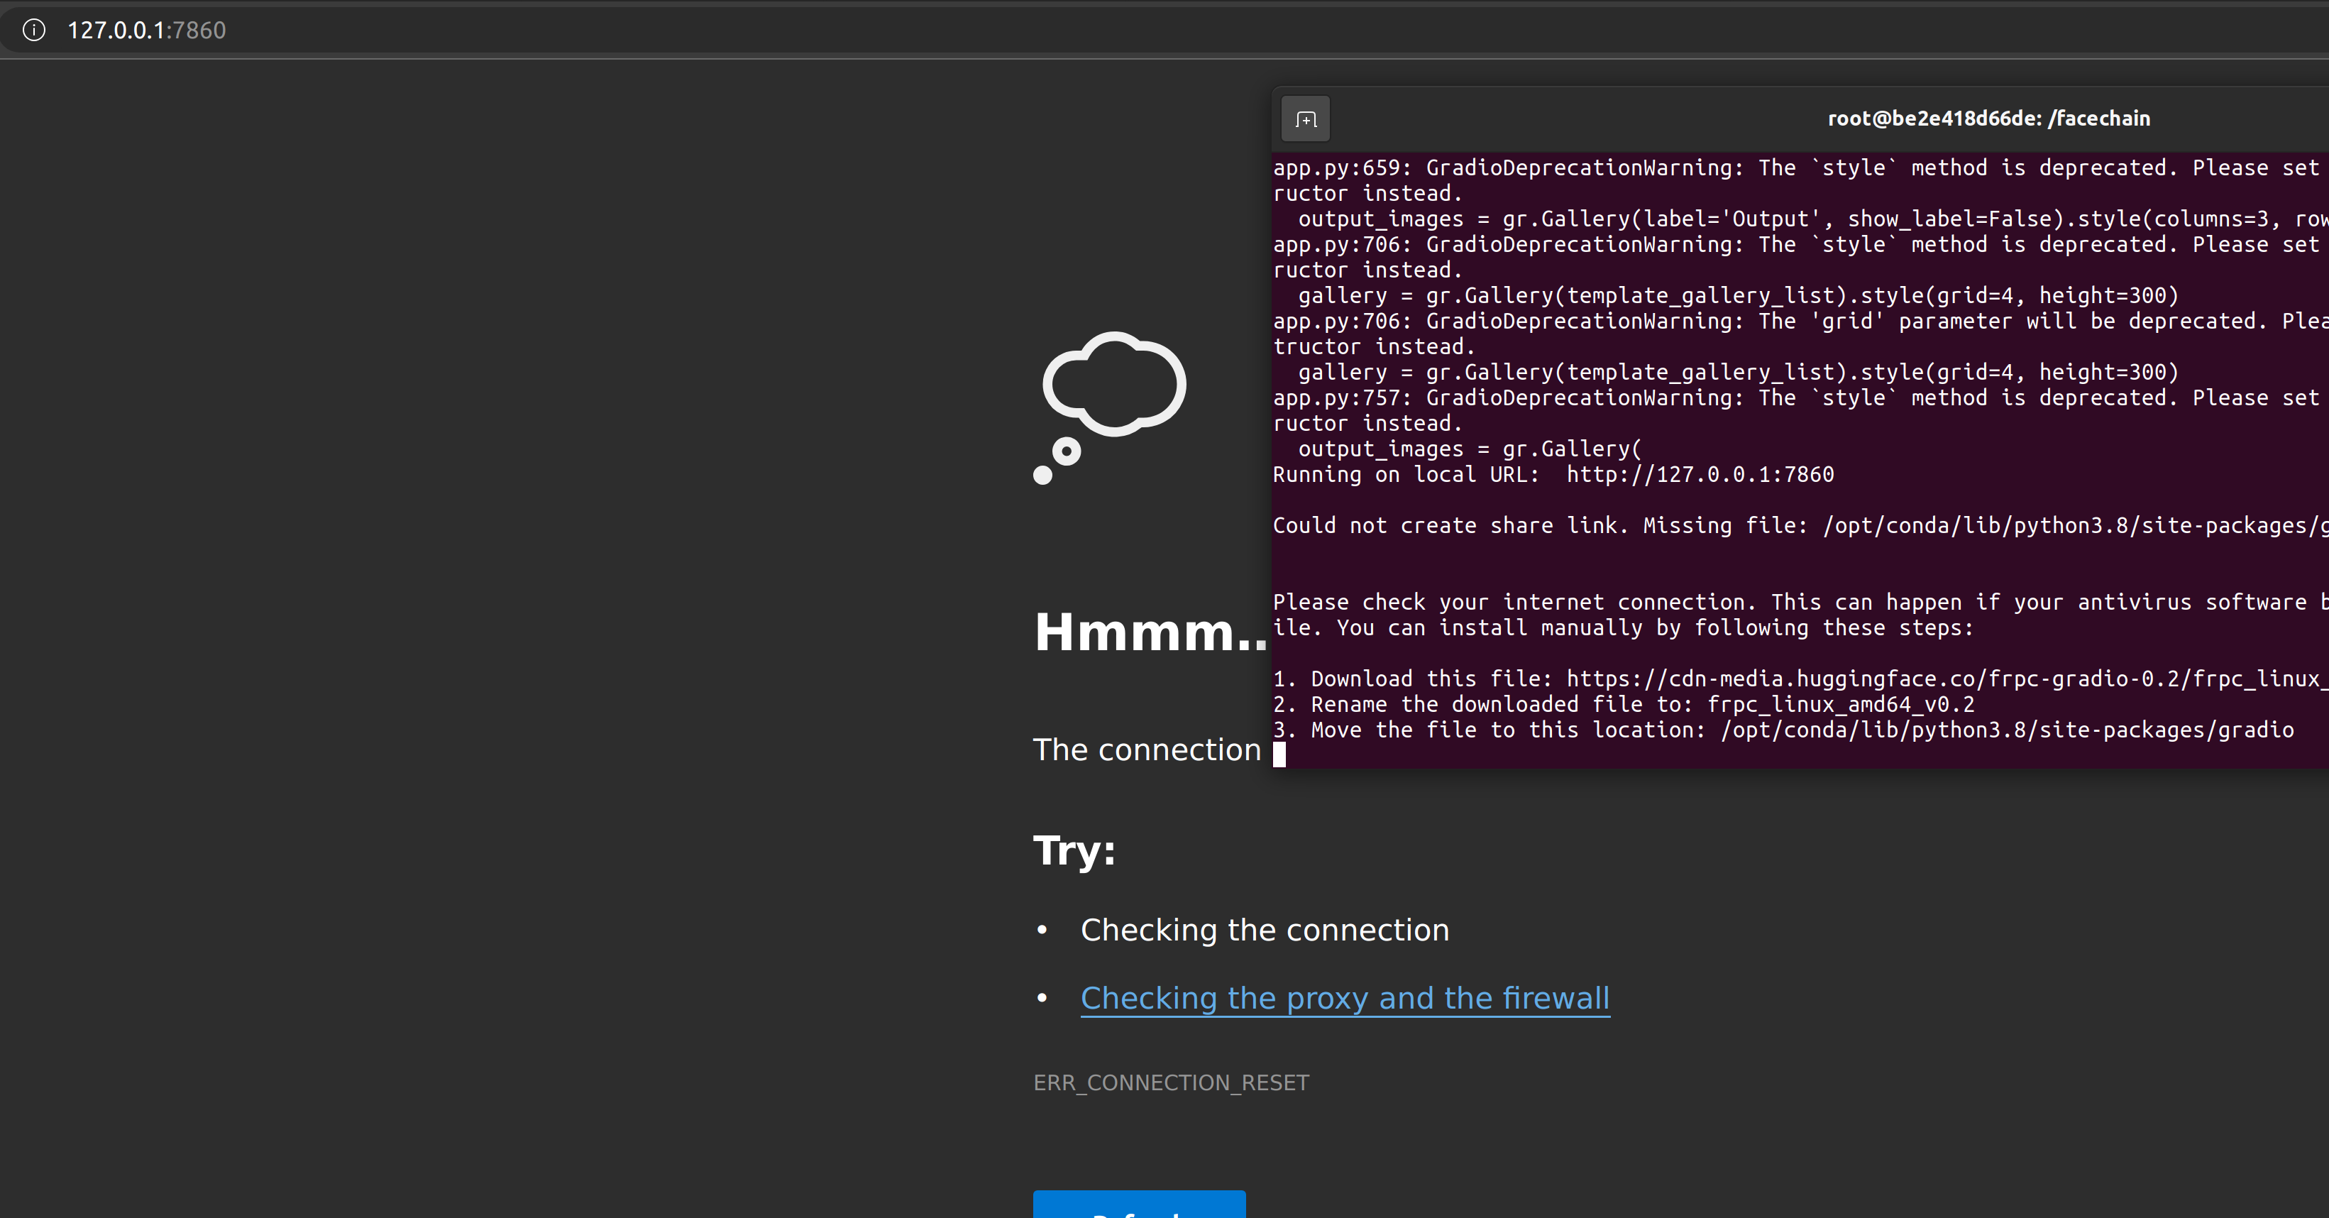This screenshot has height=1218, width=2329.
Task: Click the 'Download this file' step in terminal
Action: (x=1800, y=679)
